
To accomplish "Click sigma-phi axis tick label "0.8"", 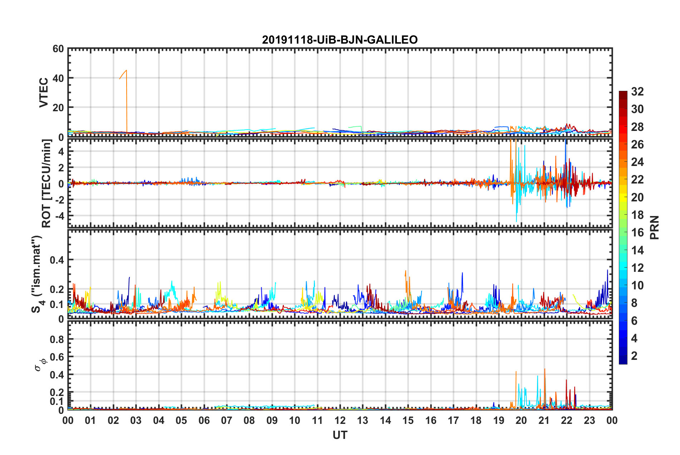I will click(57, 339).
